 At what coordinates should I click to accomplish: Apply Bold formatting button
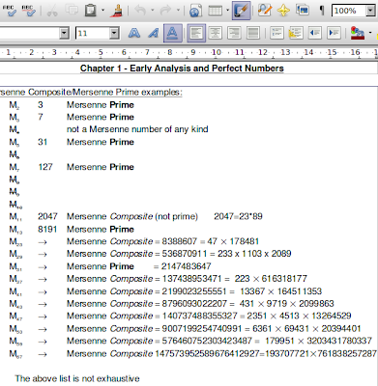(x=134, y=33)
